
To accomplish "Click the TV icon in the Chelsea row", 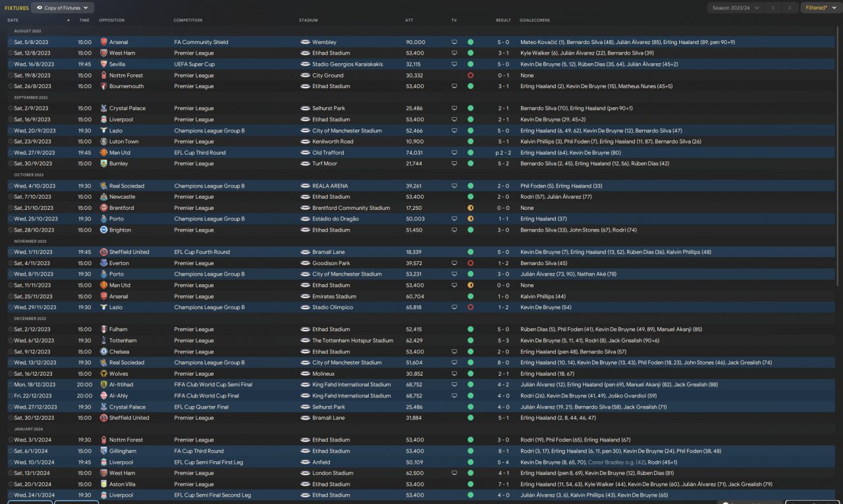I will click(x=454, y=352).
